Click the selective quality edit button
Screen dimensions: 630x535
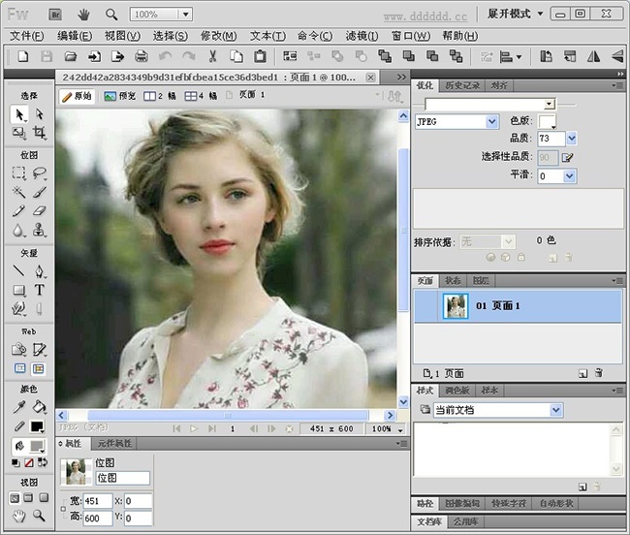click(x=567, y=157)
